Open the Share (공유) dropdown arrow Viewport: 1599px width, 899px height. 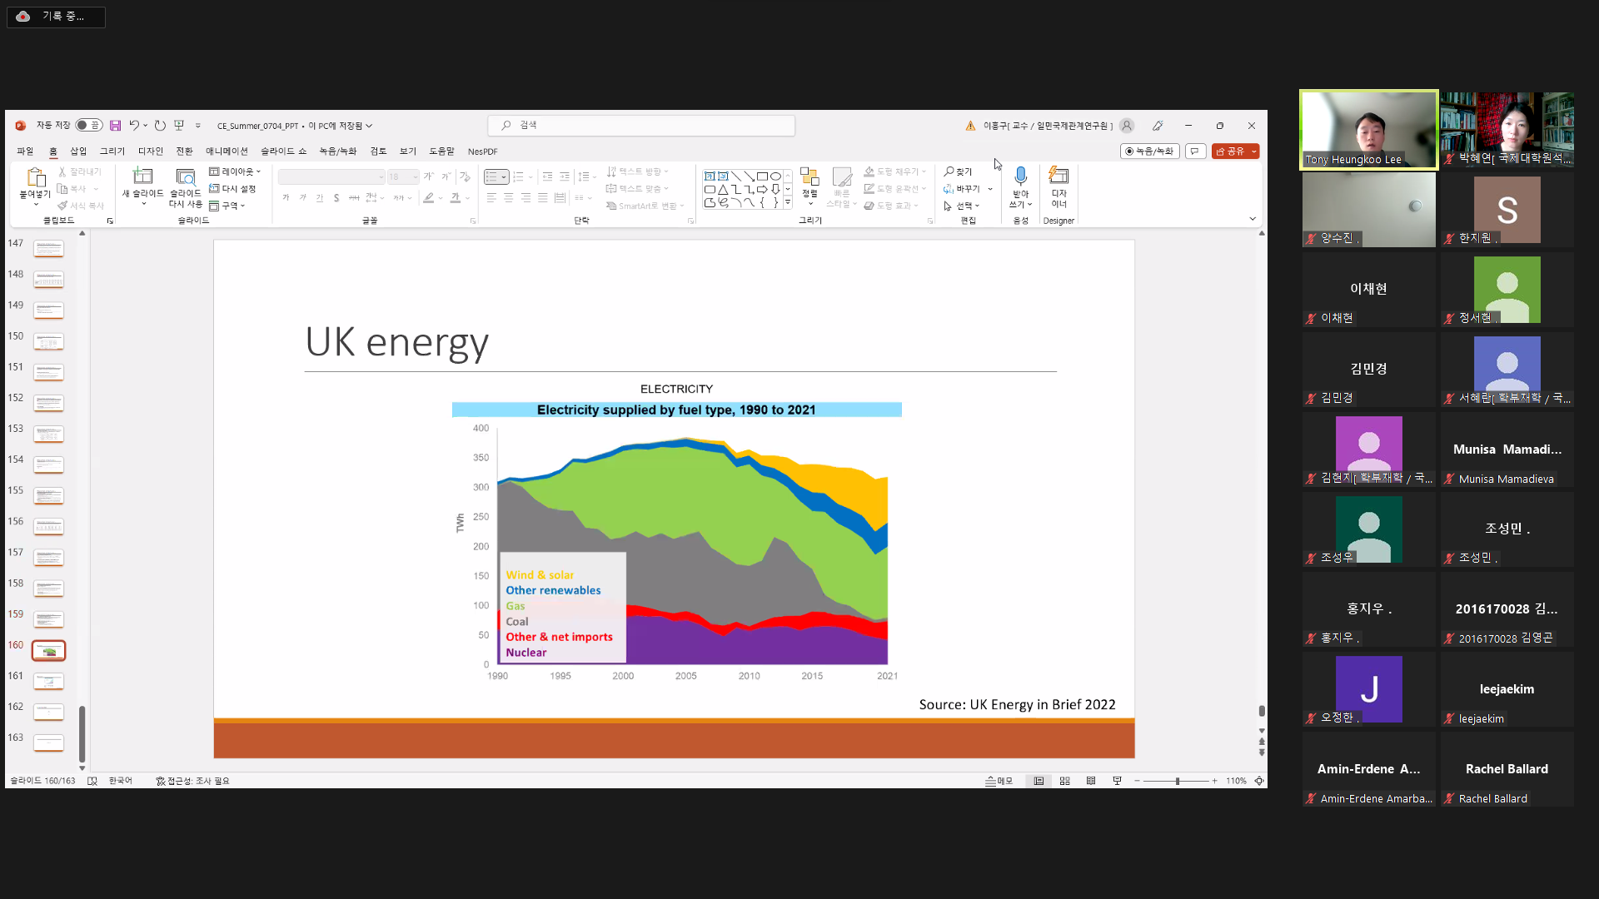[x=1253, y=151]
